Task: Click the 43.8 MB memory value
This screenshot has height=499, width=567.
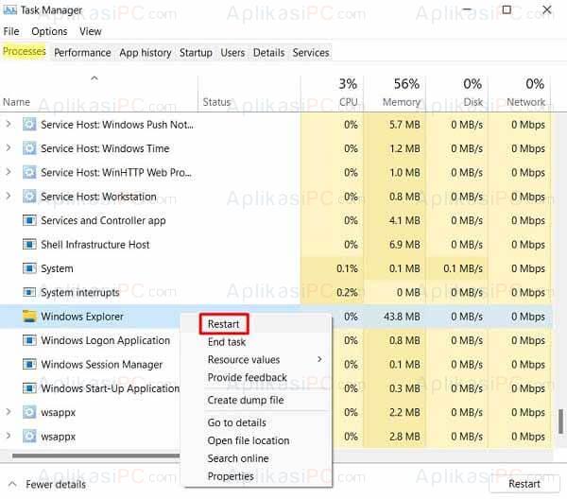Action: coord(402,317)
